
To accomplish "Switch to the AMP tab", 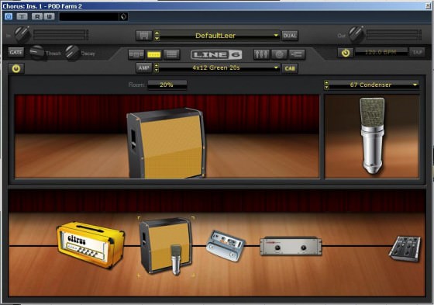I will click(x=144, y=68).
